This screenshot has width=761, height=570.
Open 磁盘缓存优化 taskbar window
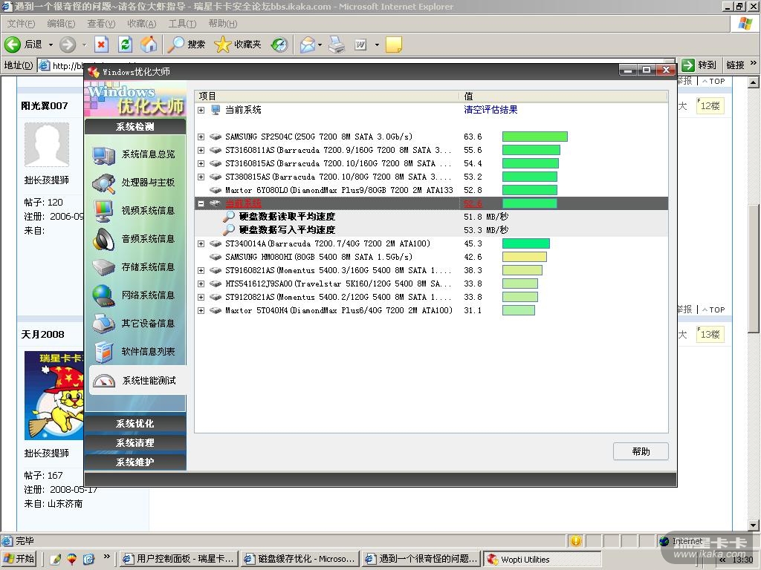point(300,559)
